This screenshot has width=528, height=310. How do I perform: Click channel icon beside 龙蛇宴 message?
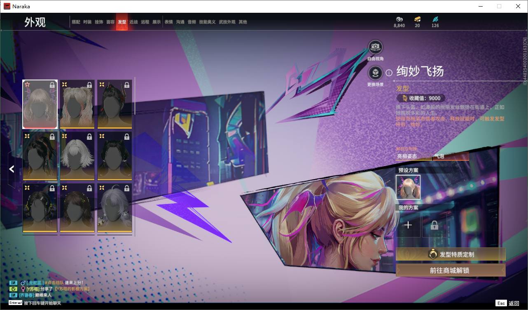coord(13,283)
